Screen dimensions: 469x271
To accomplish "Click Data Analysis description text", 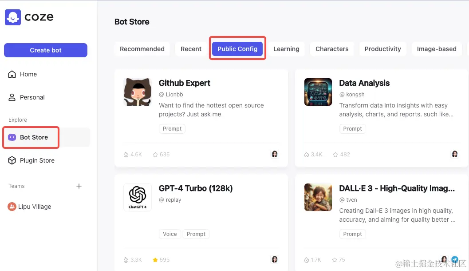I will tap(396, 110).
